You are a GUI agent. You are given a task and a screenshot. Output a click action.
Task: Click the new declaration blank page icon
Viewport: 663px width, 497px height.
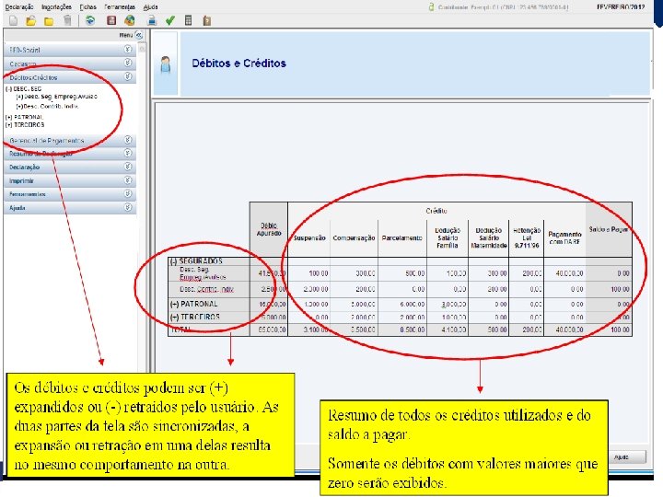coord(13,20)
